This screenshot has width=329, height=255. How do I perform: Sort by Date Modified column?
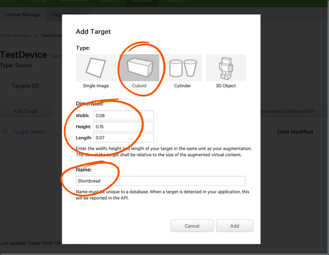(295, 131)
